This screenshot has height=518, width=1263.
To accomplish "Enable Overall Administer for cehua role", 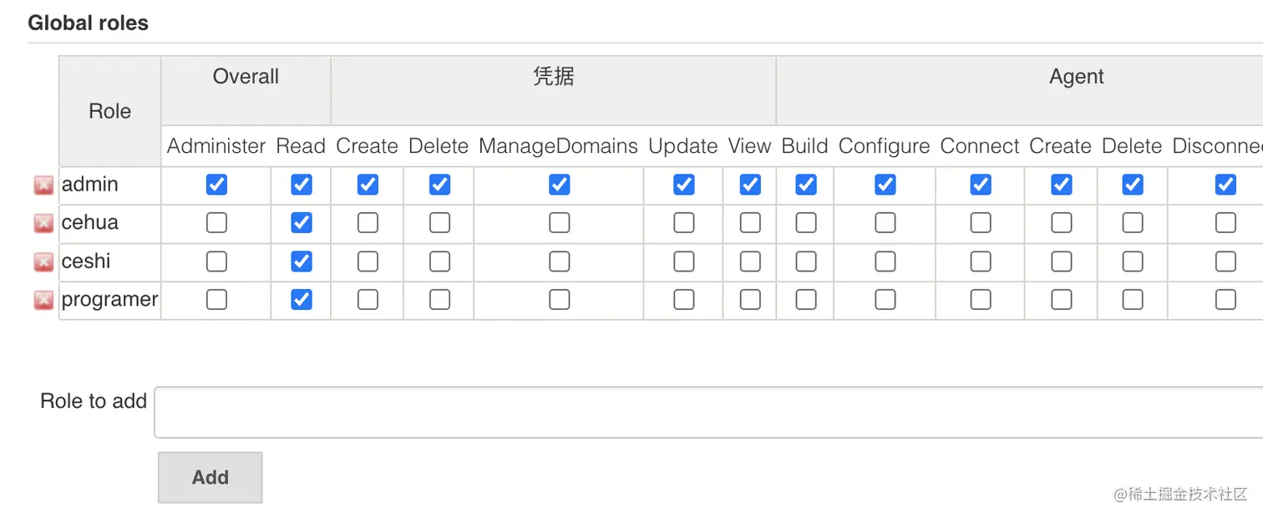I will click(x=216, y=223).
